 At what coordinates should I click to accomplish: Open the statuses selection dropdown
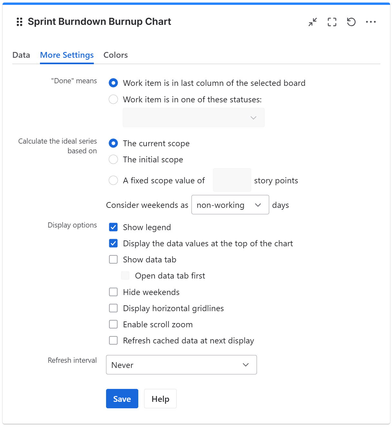point(193,117)
